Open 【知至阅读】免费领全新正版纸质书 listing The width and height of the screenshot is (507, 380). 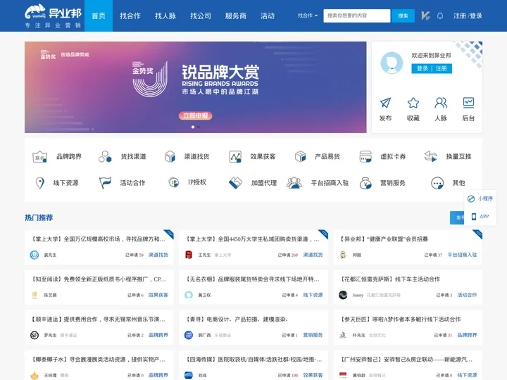(x=99, y=279)
